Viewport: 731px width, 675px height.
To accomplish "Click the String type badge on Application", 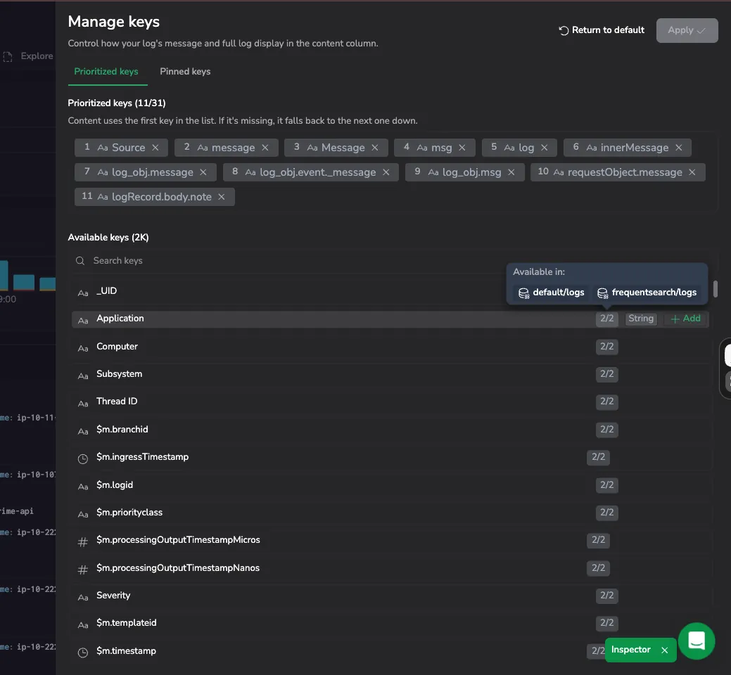I will click(640, 319).
